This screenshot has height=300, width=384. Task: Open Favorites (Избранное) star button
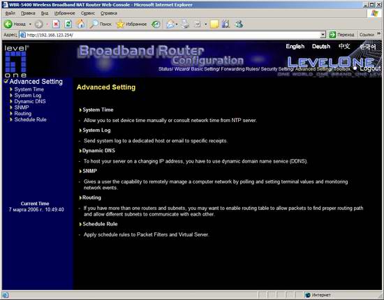click(x=131, y=24)
